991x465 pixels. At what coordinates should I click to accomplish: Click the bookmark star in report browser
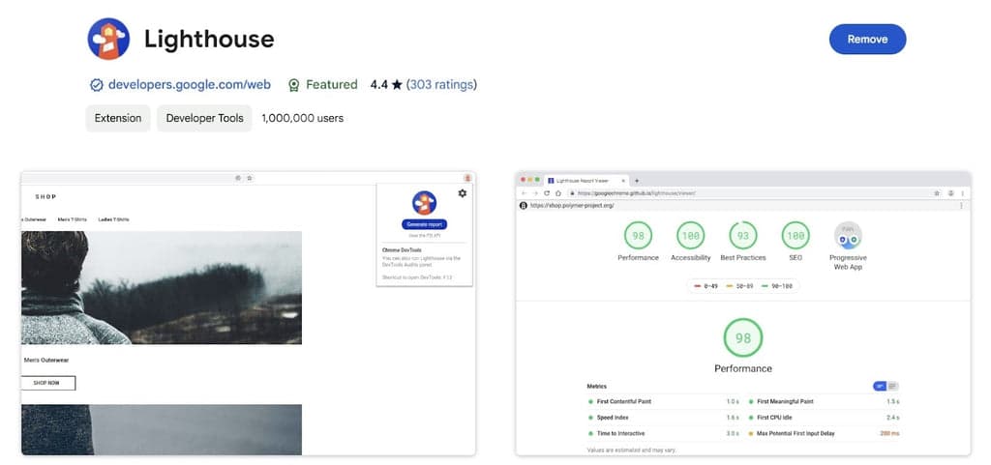(x=937, y=193)
